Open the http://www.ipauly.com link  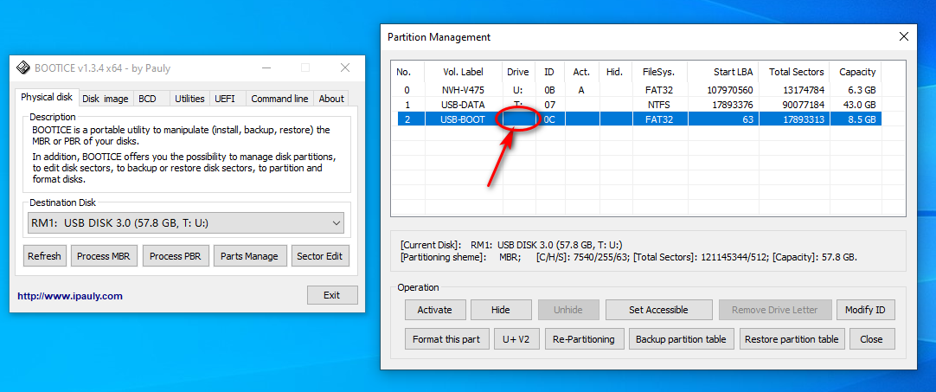pos(70,296)
